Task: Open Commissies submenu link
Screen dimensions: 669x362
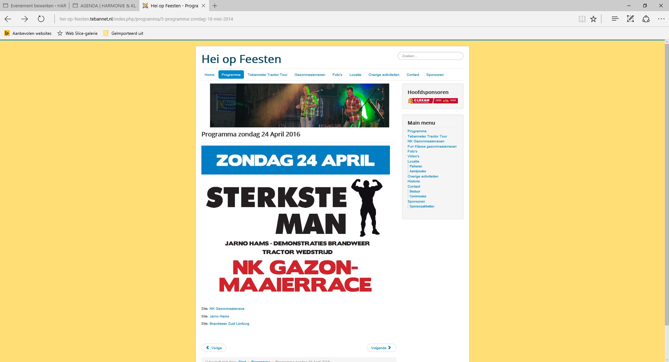Action: (418, 196)
